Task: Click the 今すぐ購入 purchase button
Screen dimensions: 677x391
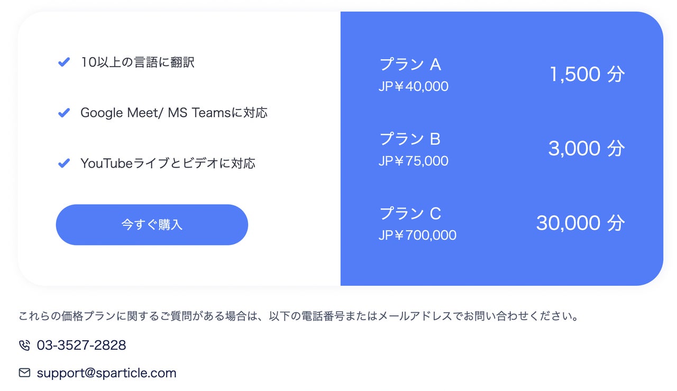Action: click(x=152, y=225)
